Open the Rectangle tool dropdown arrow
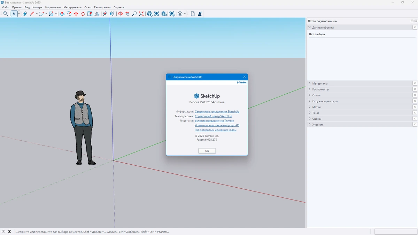418x235 pixels. (56, 14)
